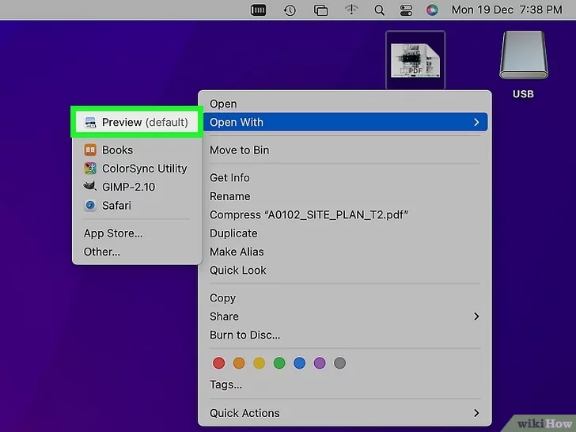This screenshot has height=432, width=576.
Task: Select Copy in the context menu
Action: (x=345, y=298)
